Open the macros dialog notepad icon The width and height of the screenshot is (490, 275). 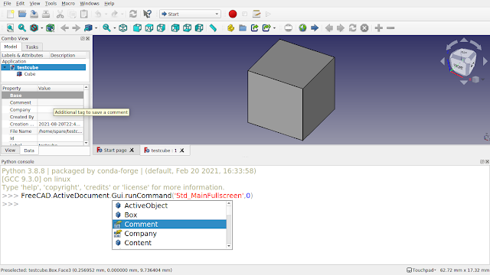tap(256, 14)
